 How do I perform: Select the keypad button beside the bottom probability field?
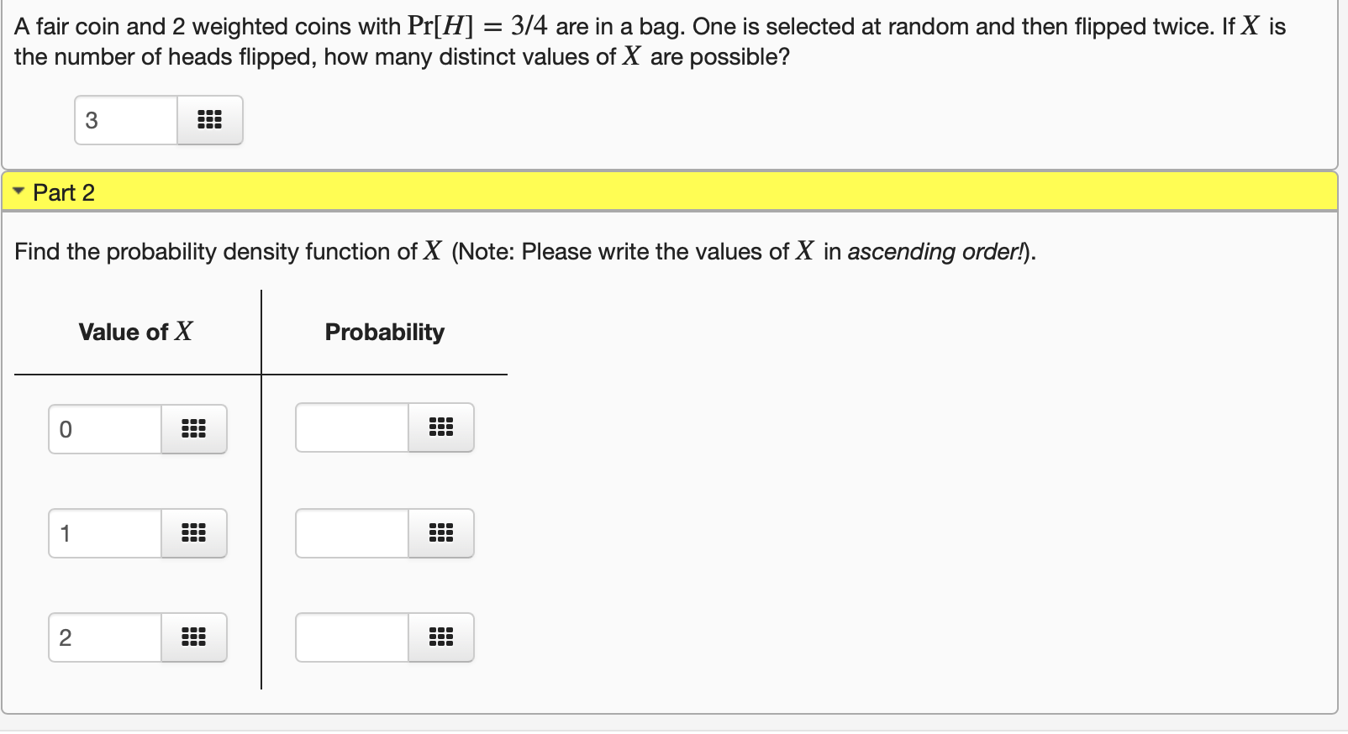[441, 638]
